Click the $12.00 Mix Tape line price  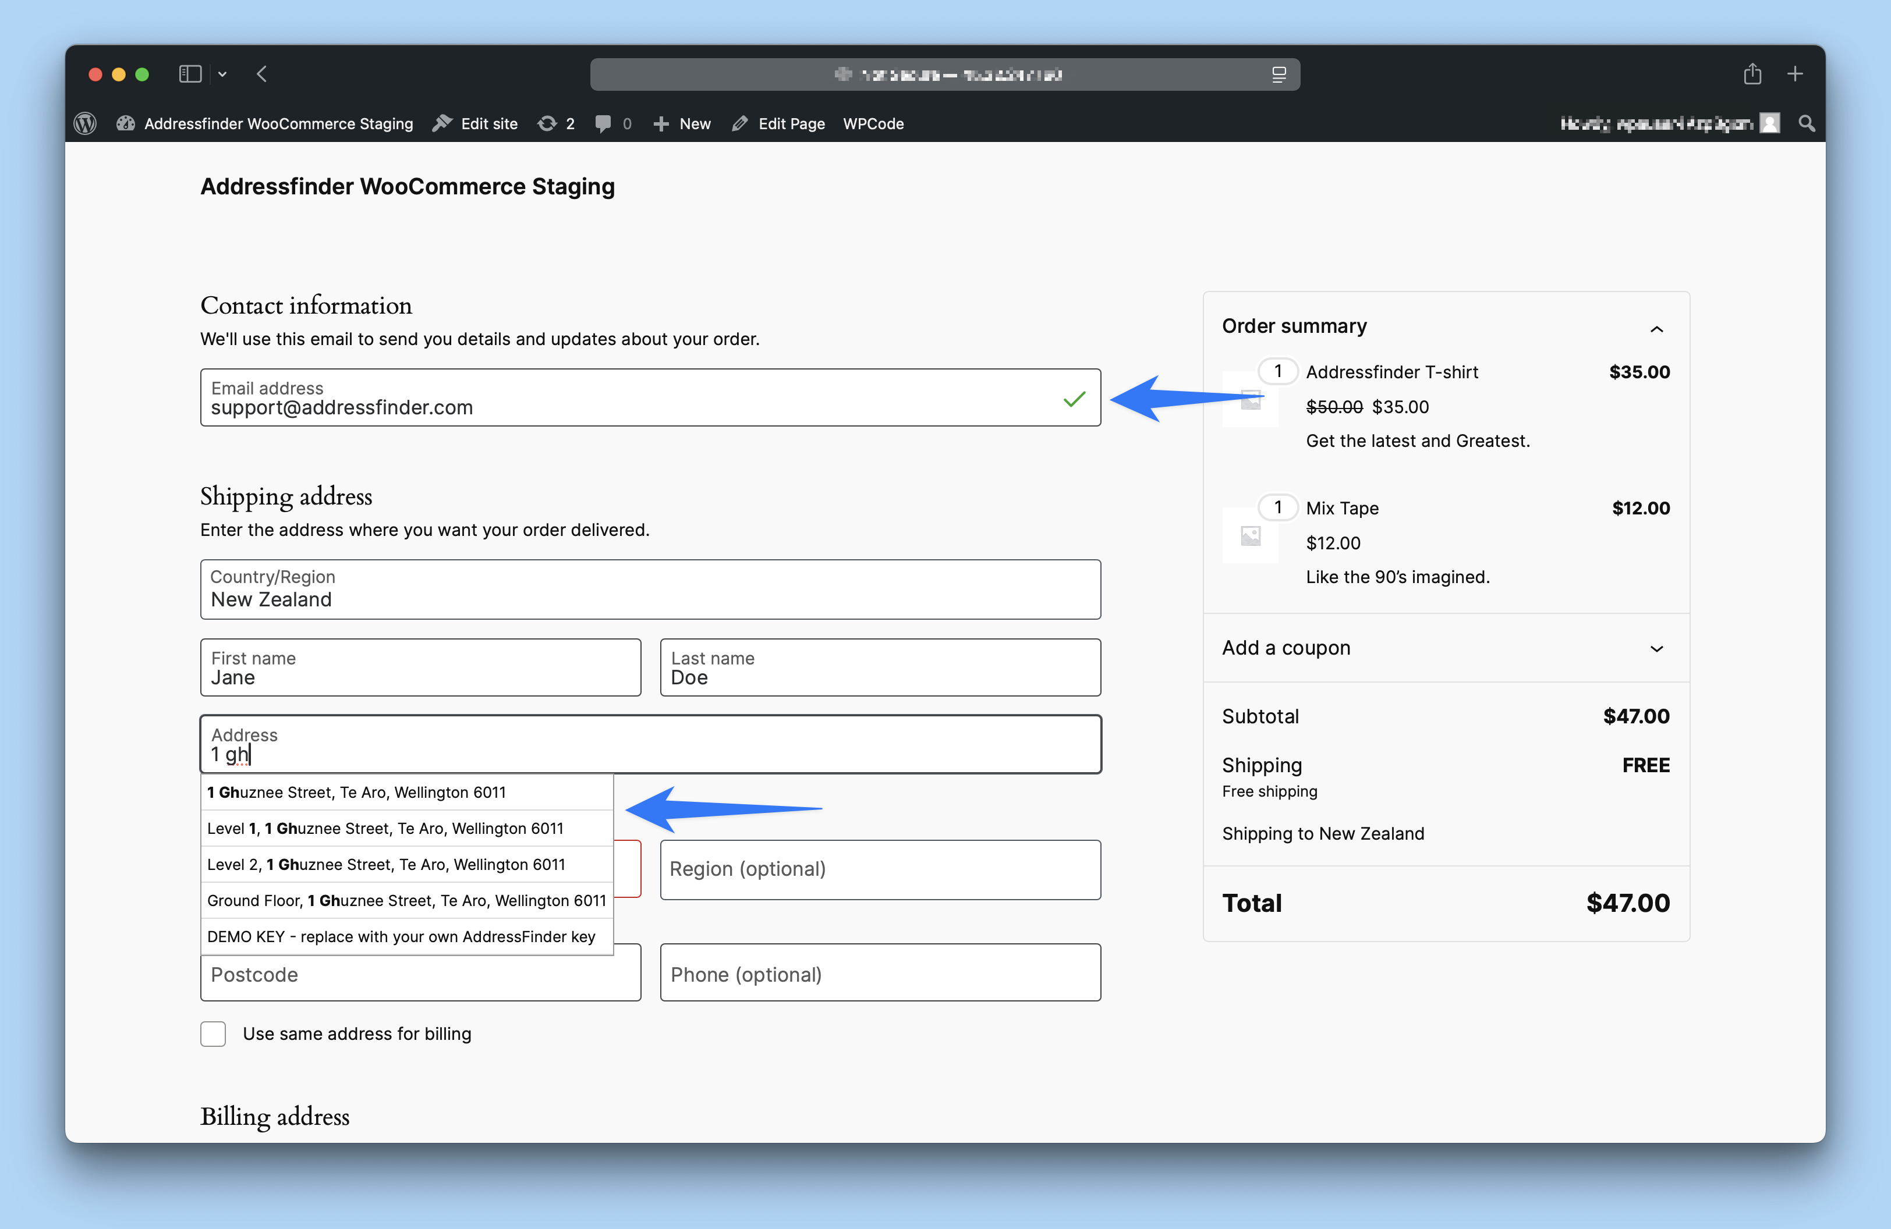coord(1641,508)
